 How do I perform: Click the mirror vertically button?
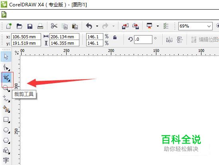(x=180, y=40)
